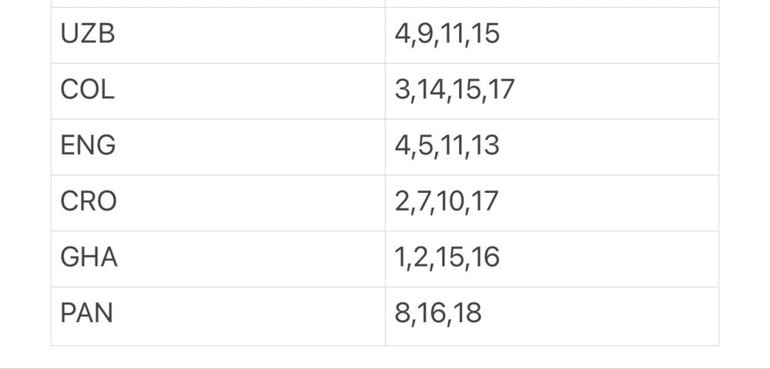Click blank space right of 1,2,15,16
The width and height of the screenshot is (770, 369).
(609, 259)
